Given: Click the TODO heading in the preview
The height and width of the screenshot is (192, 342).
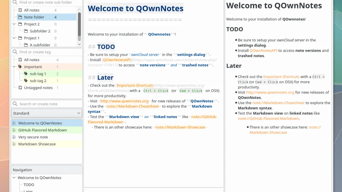Looking at the screenshot, I should point(235,29).
